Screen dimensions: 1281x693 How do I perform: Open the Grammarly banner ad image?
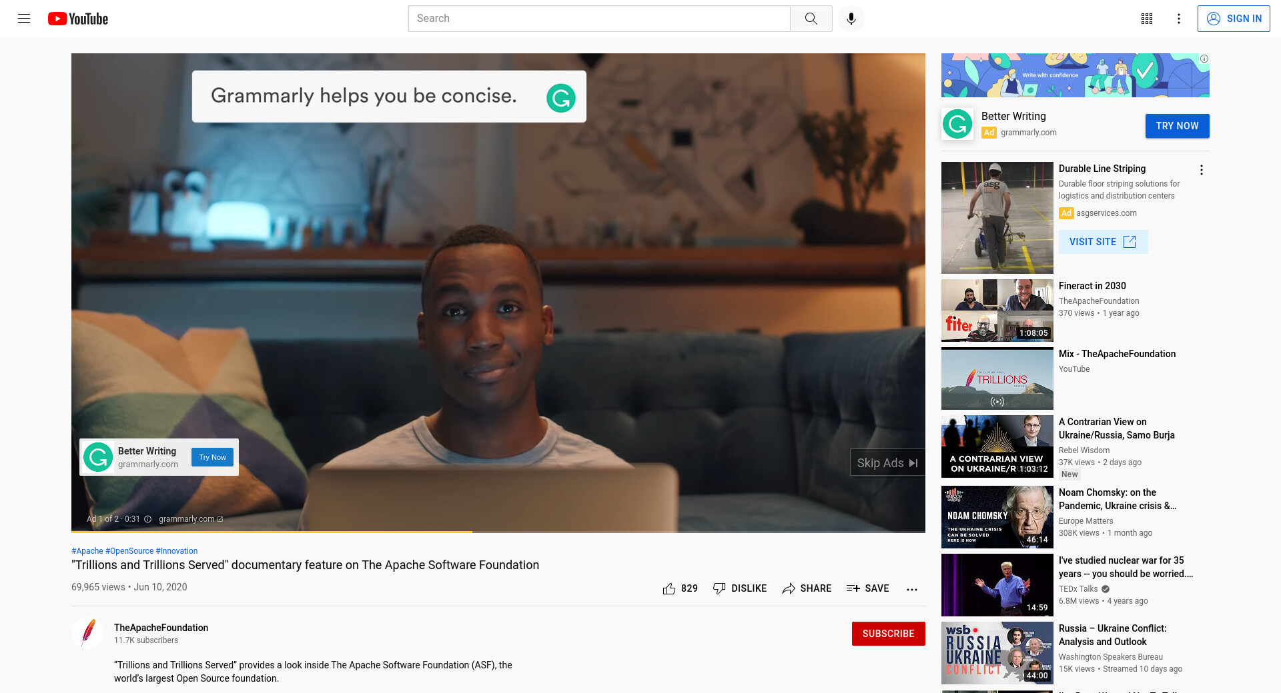1075,75
